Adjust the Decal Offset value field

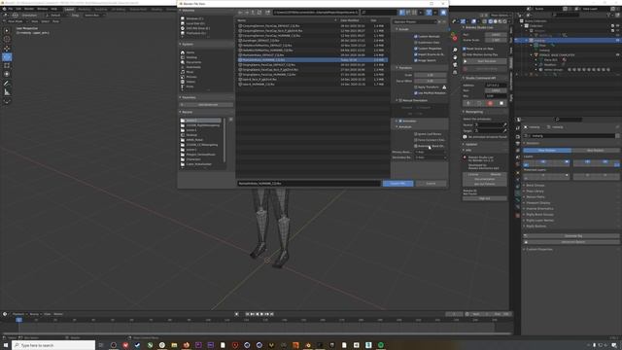431,81
